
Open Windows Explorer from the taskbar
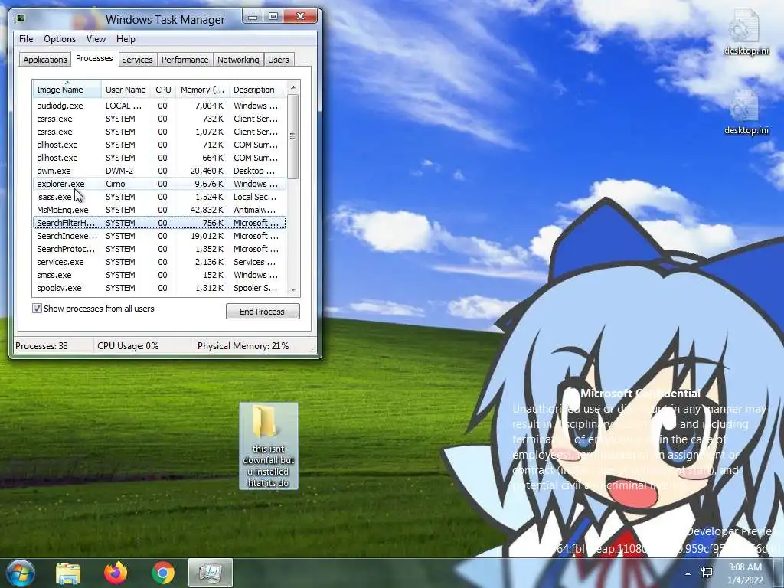(68, 573)
